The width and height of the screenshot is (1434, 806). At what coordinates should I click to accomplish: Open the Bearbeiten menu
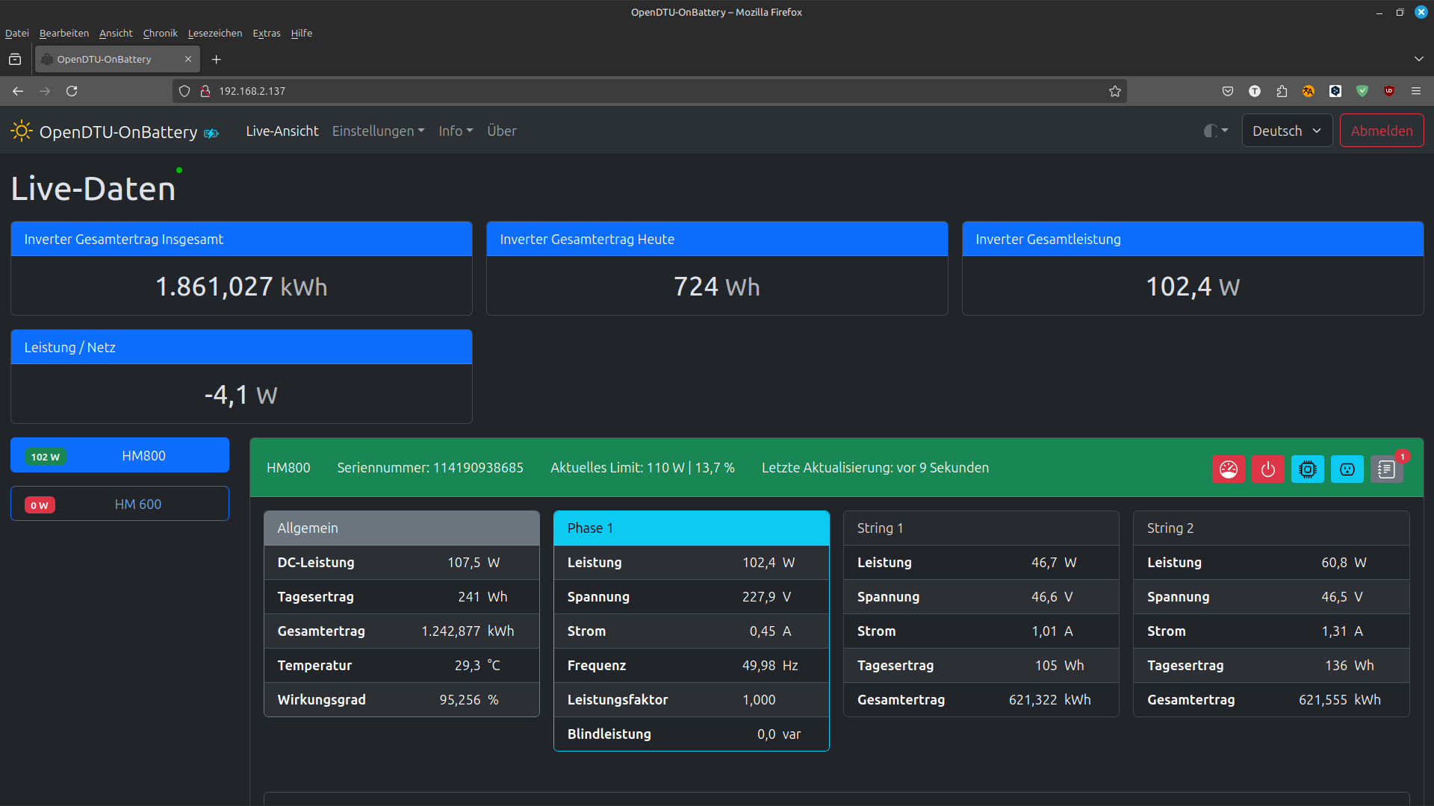coord(64,33)
